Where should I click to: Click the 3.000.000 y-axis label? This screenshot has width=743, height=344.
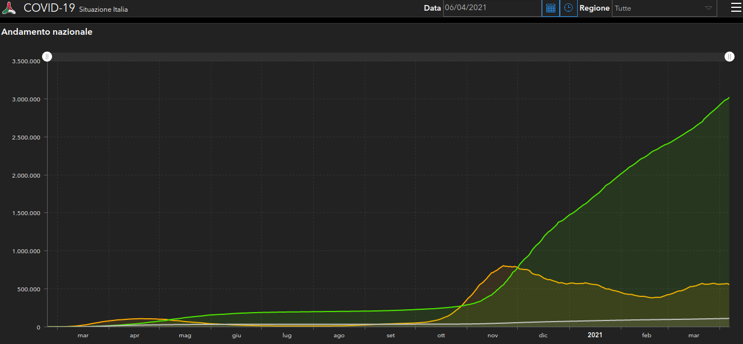[26, 99]
